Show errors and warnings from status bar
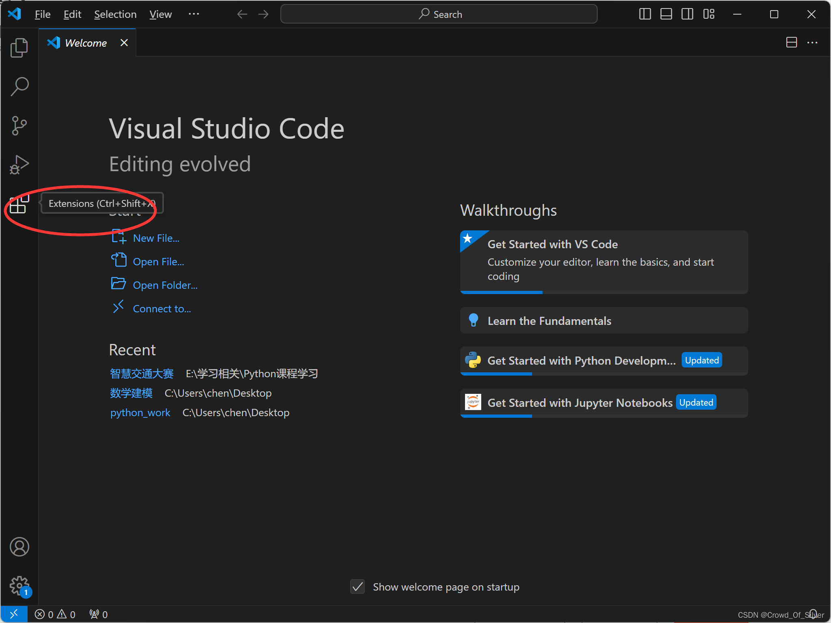 pos(55,614)
